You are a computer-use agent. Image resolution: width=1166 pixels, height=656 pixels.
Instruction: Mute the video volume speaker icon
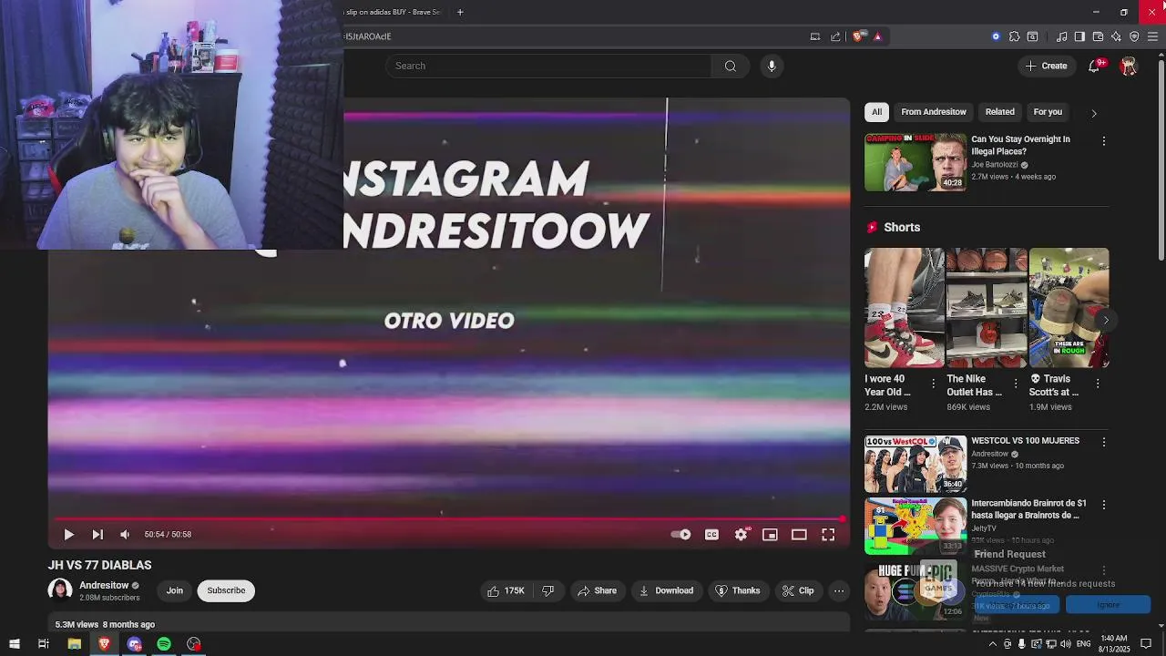coord(125,535)
